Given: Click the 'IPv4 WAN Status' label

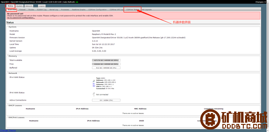Looking at the screenshot, I should 17,77.
